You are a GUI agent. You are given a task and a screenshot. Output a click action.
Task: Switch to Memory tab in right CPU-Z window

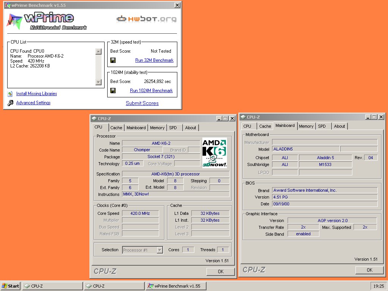click(x=306, y=126)
